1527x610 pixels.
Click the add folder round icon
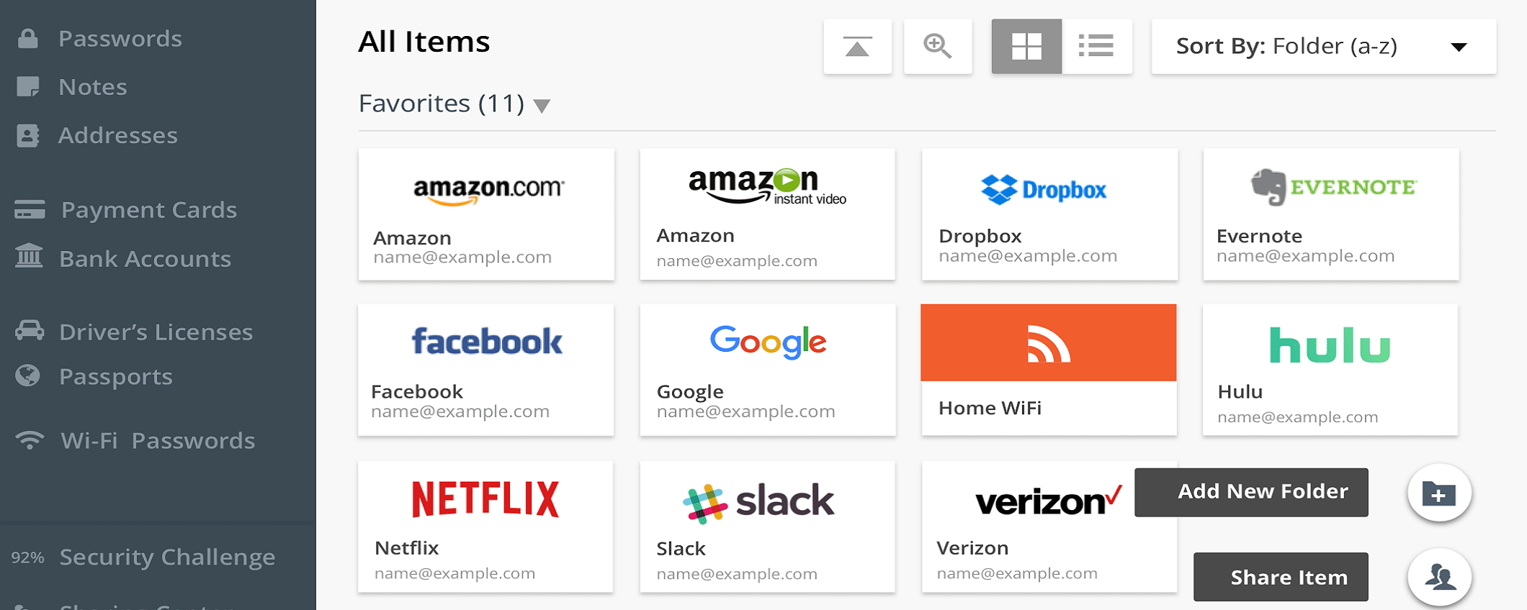pos(1438,493)
